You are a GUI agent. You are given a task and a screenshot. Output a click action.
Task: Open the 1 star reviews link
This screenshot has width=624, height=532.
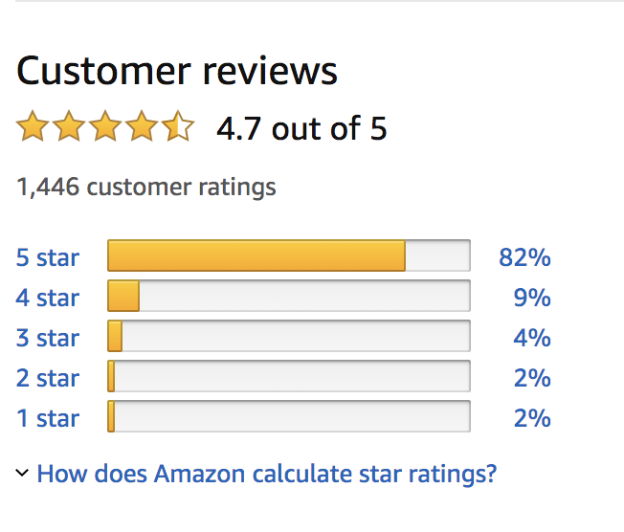pos(48,418)
